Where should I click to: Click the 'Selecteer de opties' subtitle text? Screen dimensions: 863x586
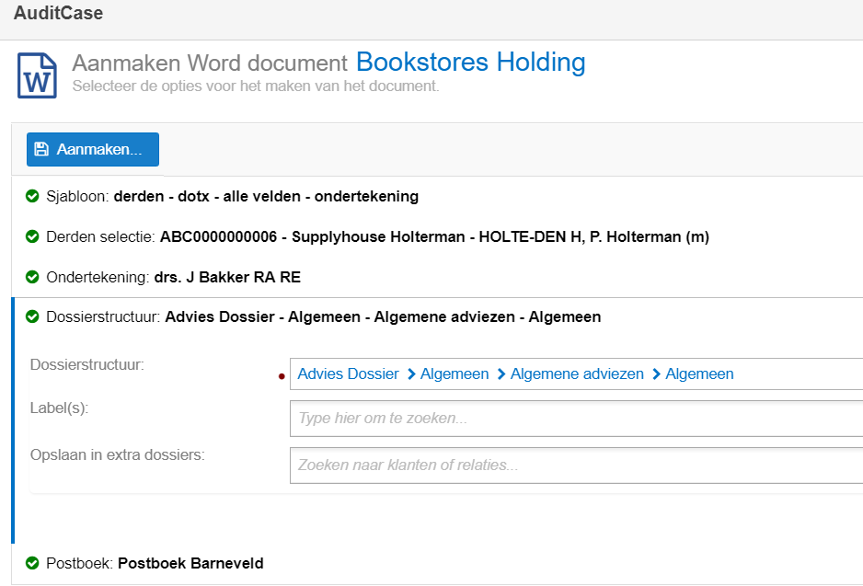256,86
